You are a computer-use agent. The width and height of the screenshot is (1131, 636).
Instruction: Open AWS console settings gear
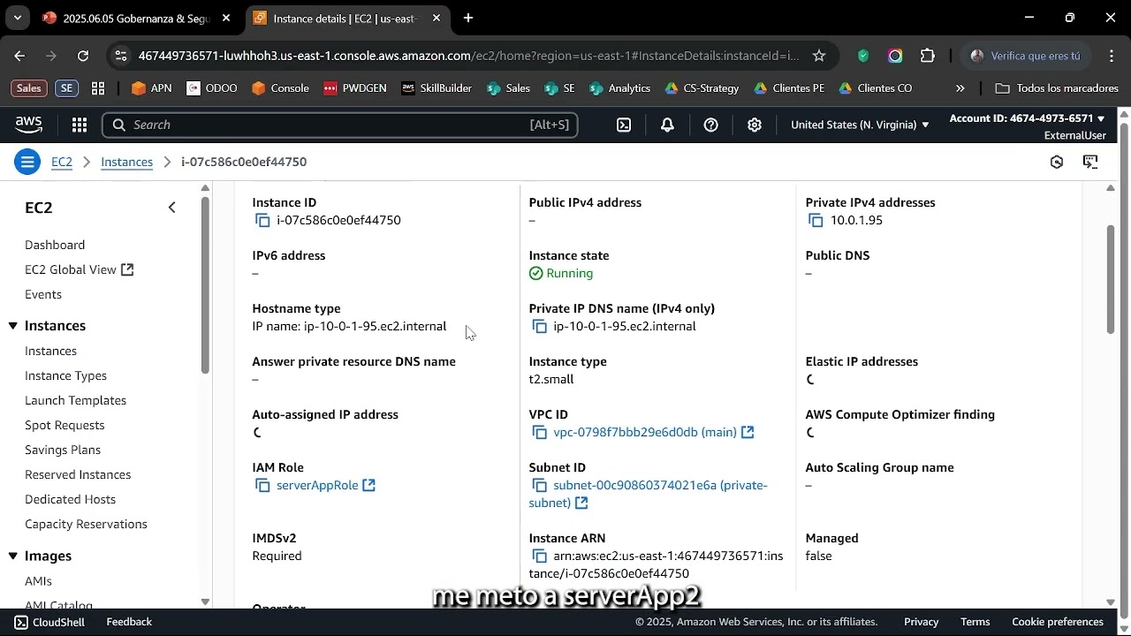[x=754, y=125]
